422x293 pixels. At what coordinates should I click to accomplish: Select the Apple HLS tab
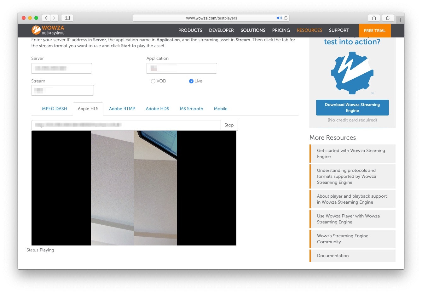[88, 109]
